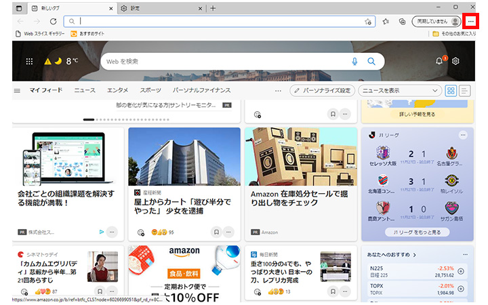The width and height of the screenshot is (488, 305).
Task: Go back with the back arrow
Action: coord(20,21)
